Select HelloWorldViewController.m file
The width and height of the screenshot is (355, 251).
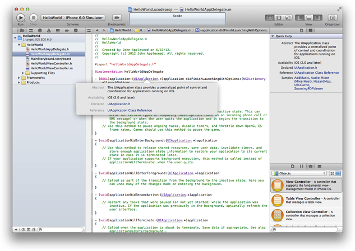pos(52,68)
